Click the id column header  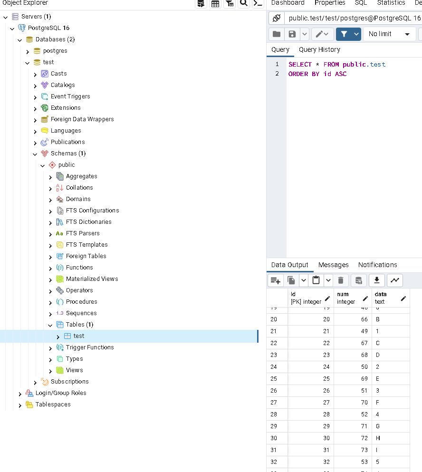(x=311, y=298)
